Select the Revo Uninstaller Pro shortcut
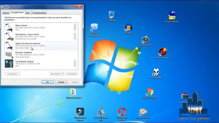Screen dimensions: 219x123 click(x=101, y=112)
